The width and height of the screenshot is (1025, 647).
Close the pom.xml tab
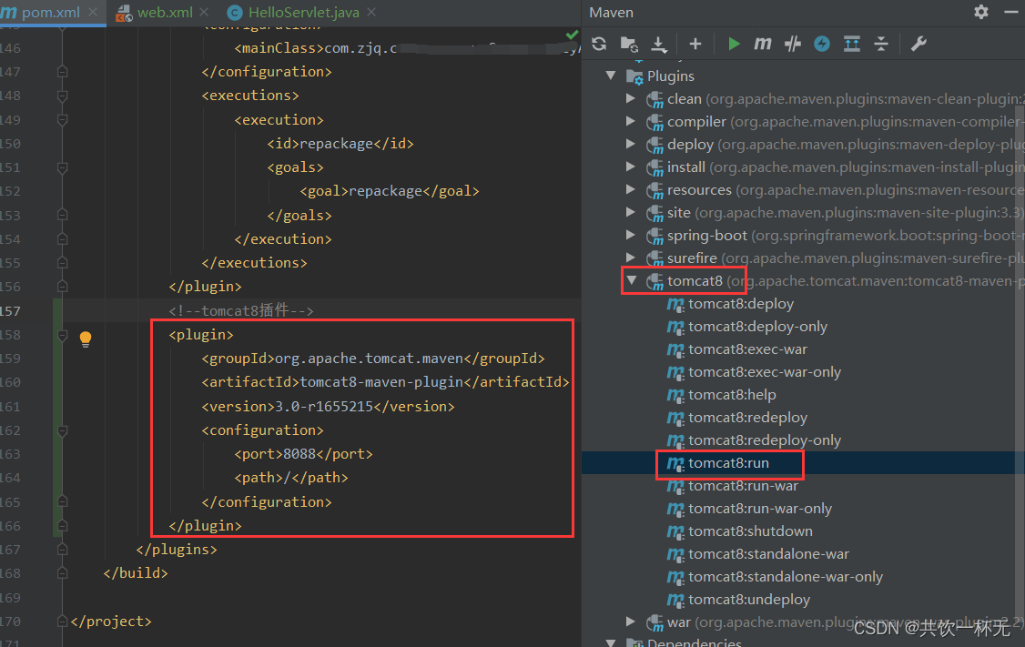point(93,12)
